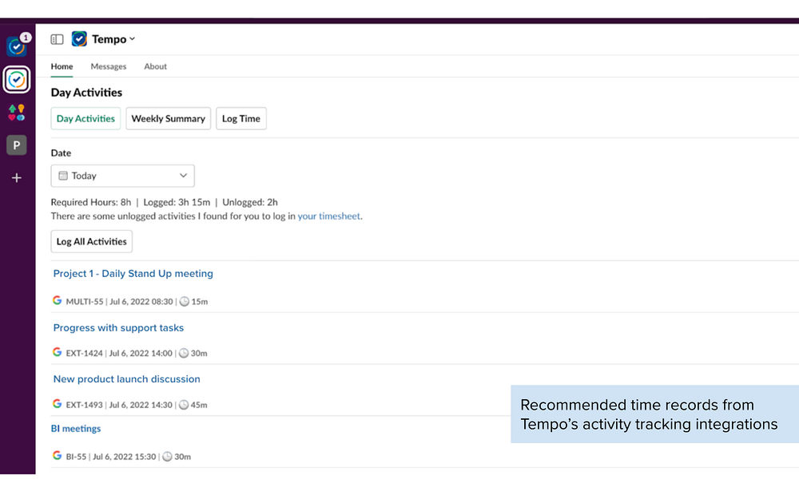Open the Today date dropdown

tap(123, 176)
